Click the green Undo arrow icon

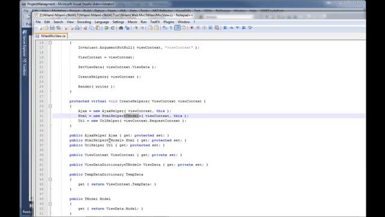point(106,28)
